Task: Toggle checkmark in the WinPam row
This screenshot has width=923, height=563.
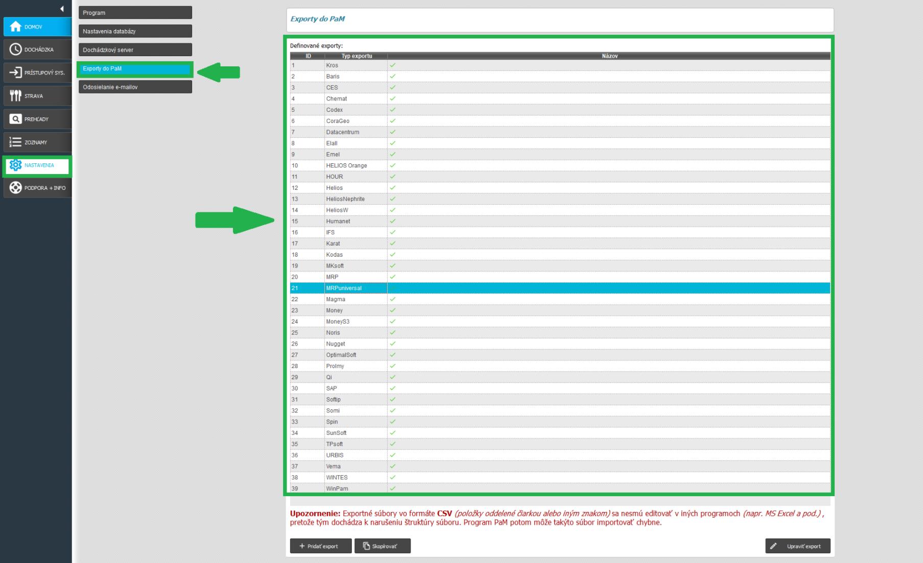Action: (x=393, y=488)
